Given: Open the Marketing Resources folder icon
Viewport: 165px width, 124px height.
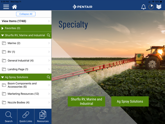Looking at the screenshot, I should pos(4,94).
